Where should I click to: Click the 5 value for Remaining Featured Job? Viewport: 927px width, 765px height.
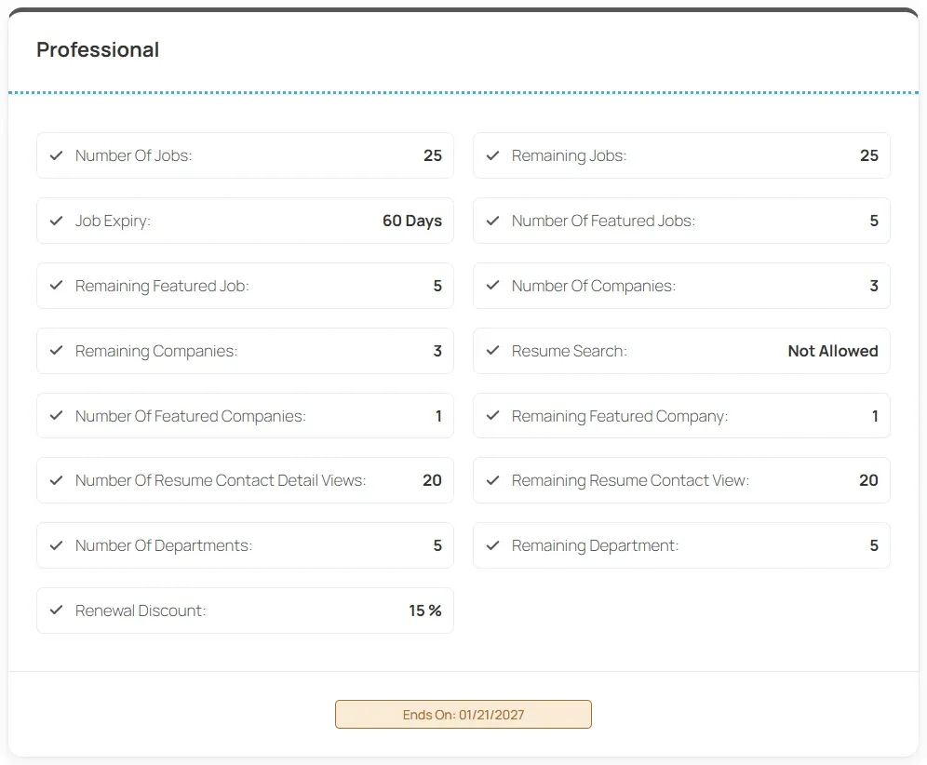coord(437,286)
